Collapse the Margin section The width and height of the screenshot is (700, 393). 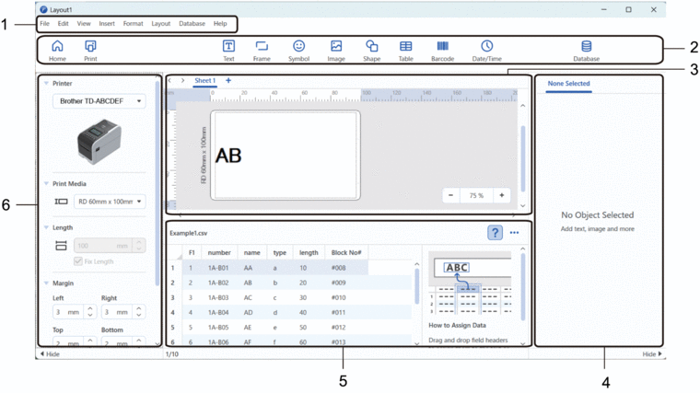(x=47, y=283)
